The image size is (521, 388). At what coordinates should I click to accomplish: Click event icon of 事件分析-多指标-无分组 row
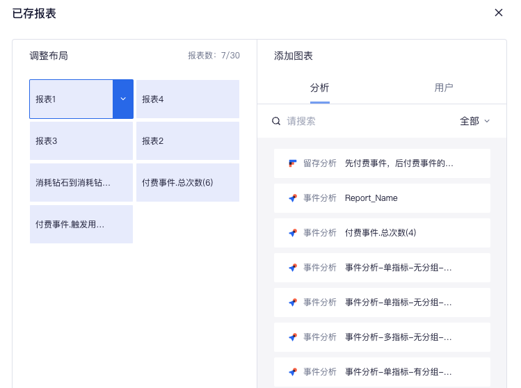(x=292, y=337)
